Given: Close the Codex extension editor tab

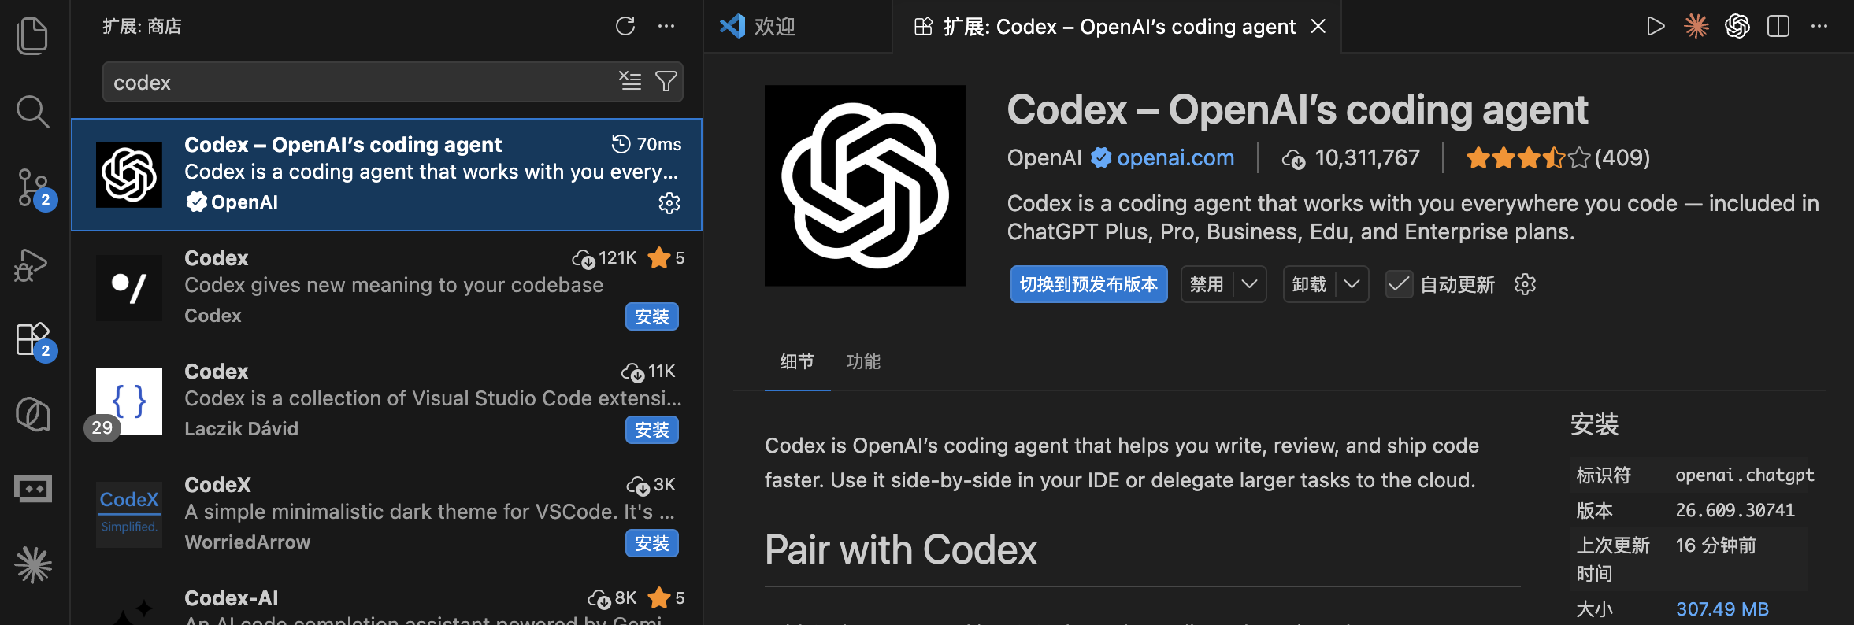Looking at the screenshot, I should click(x=1318, y=27).
